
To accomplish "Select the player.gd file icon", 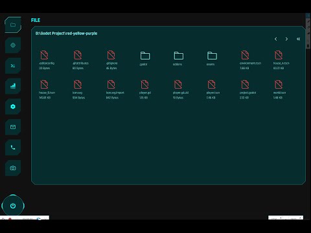I will (144, 84).
